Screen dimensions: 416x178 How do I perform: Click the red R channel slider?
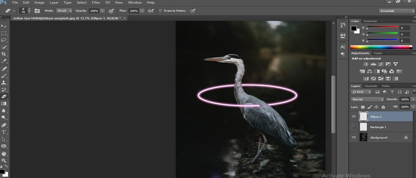pyautogui.click(x=382, y=27)
